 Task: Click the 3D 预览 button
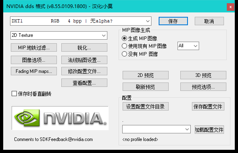coord(203,75)
